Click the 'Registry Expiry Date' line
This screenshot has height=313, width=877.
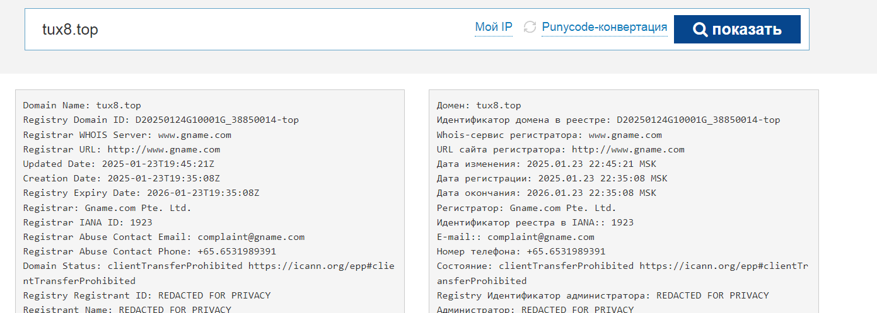pyautogui.click(x=141, y=193)
